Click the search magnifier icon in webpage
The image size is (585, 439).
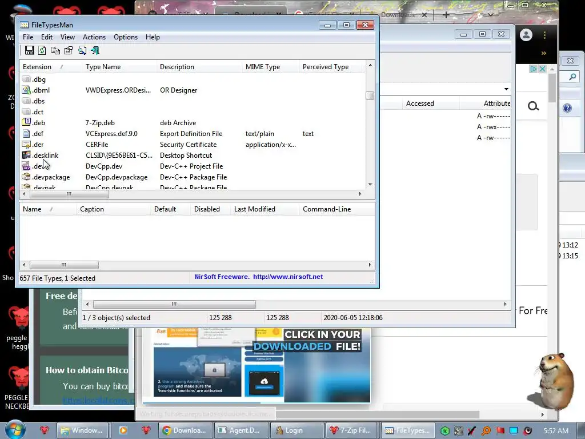pyautogui.click(x=534, y=106)
